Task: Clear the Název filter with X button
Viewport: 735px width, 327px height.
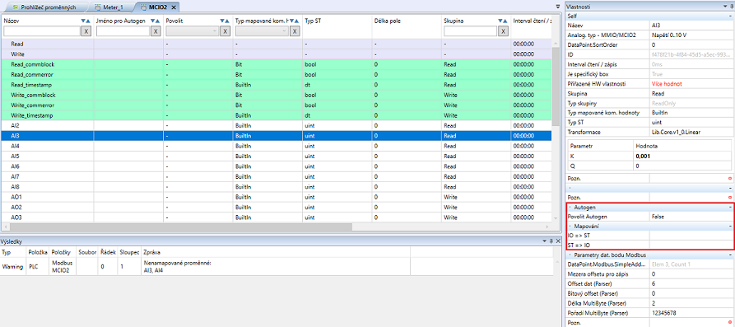Action: pyautogui.click(x=86, y=31)
